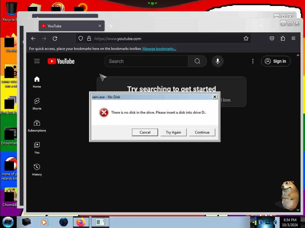This screenshot has height=228, width=305.
Task: Open the Pocket save icon
Action: pos(272,38)
